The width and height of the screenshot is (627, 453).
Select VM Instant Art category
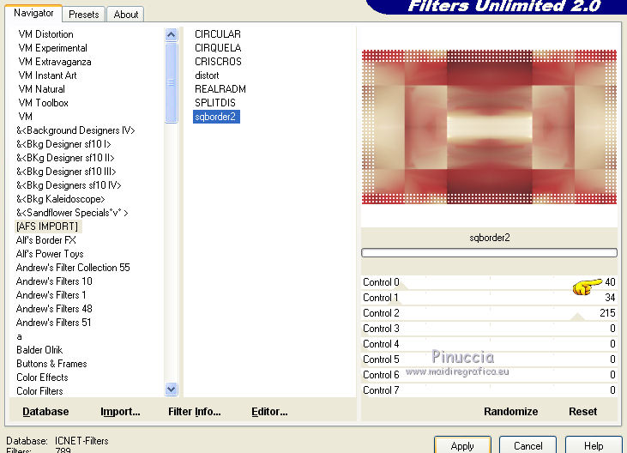click(47, 75)
